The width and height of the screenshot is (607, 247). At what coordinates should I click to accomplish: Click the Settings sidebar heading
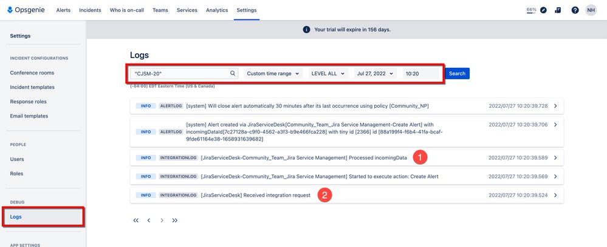click(x=20, y=36)
